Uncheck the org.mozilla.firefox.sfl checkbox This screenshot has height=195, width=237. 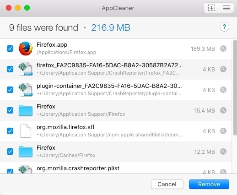click(10, 131)
